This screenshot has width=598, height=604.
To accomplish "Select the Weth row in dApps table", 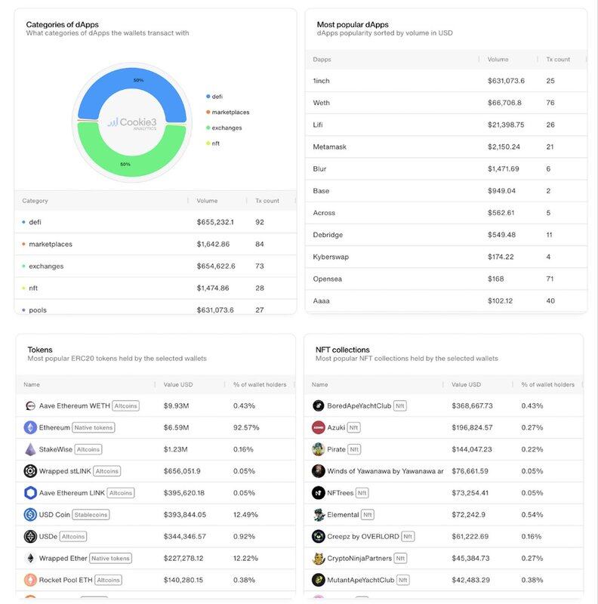I will tap(446, 103).
